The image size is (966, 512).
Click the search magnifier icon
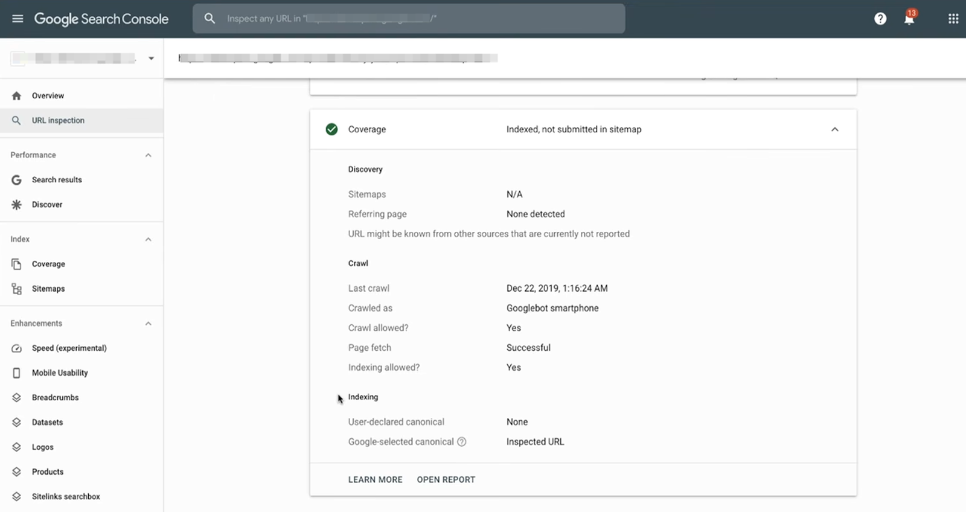[210, 19]
